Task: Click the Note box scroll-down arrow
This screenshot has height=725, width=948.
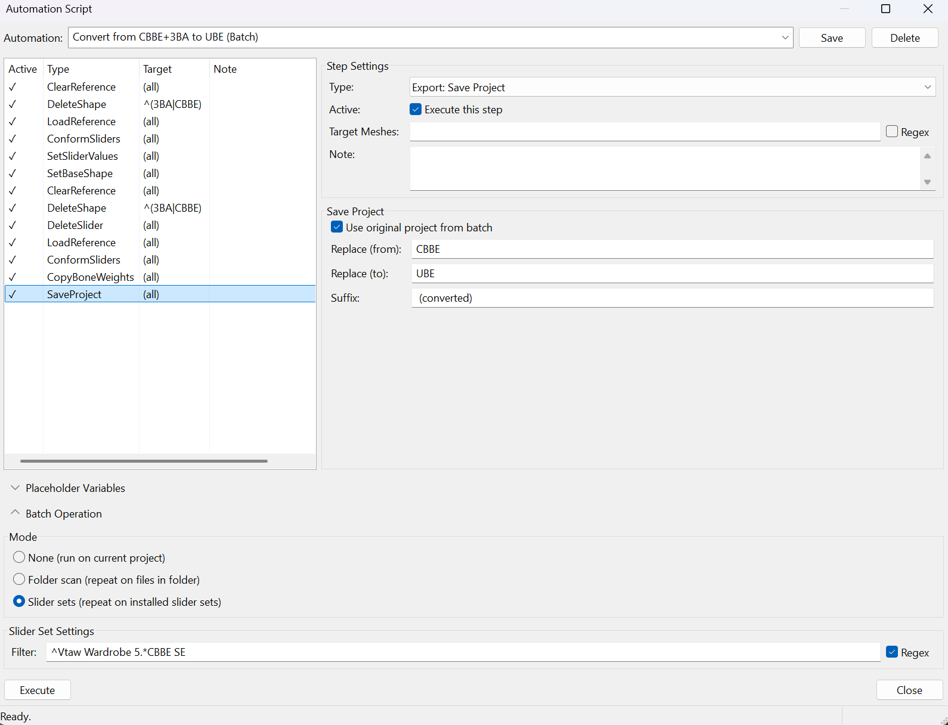Action: [927, 182]
